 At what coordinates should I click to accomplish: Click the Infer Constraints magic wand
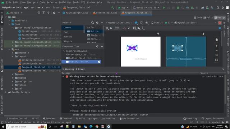[x=129, y=28]
